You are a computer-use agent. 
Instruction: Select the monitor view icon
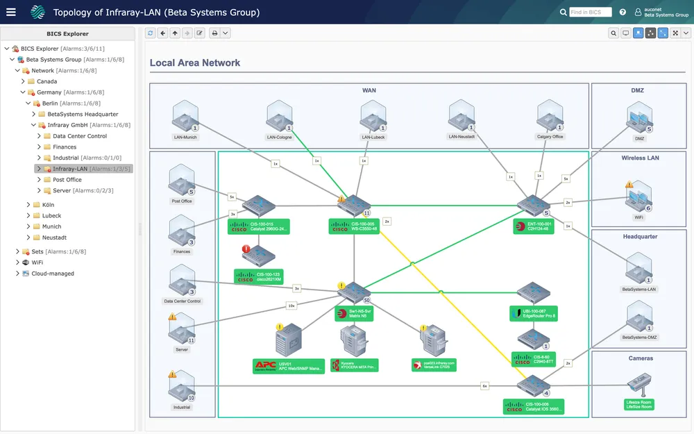coord(626,33)
